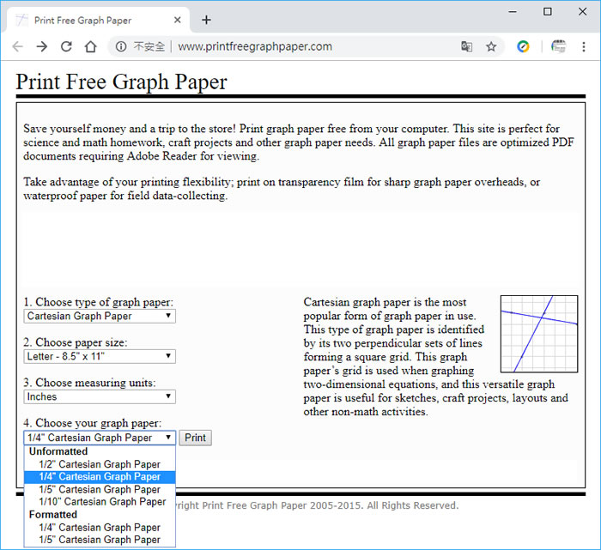The width and height of the screenshot is (601, 550).
Task: Select unformatted 1/2" Cartesian Graph Paper
Action: pos(100,464)
